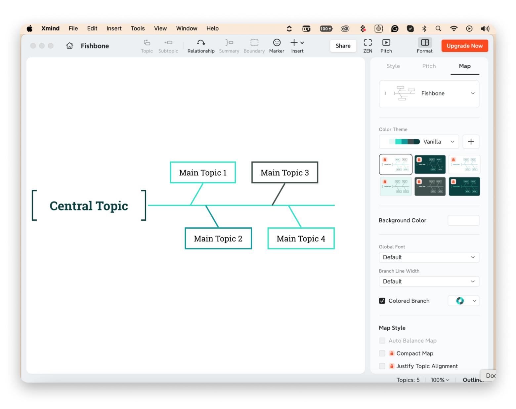
Task: Open the Window menu
Action: tap(187, 28)
